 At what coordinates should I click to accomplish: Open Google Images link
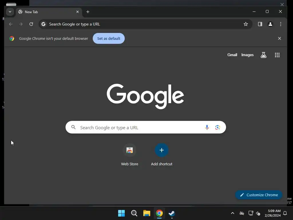(248, 55)
